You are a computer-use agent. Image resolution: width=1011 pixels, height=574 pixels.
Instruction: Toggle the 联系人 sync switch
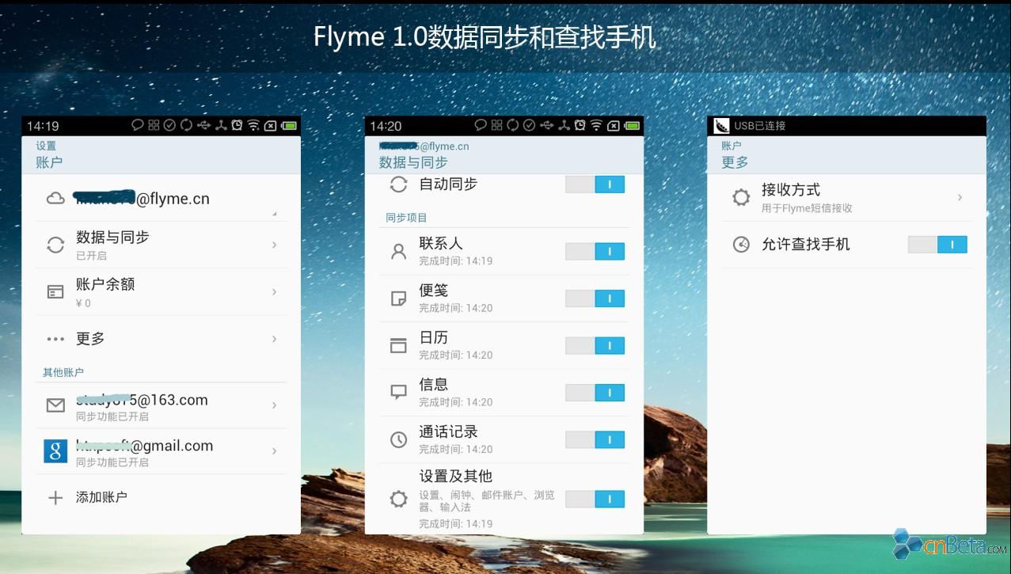click(595, 252)
